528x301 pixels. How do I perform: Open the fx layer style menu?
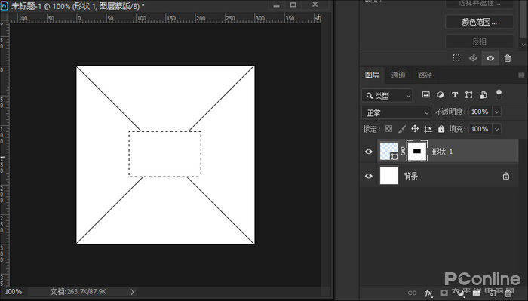pos(428,293)
